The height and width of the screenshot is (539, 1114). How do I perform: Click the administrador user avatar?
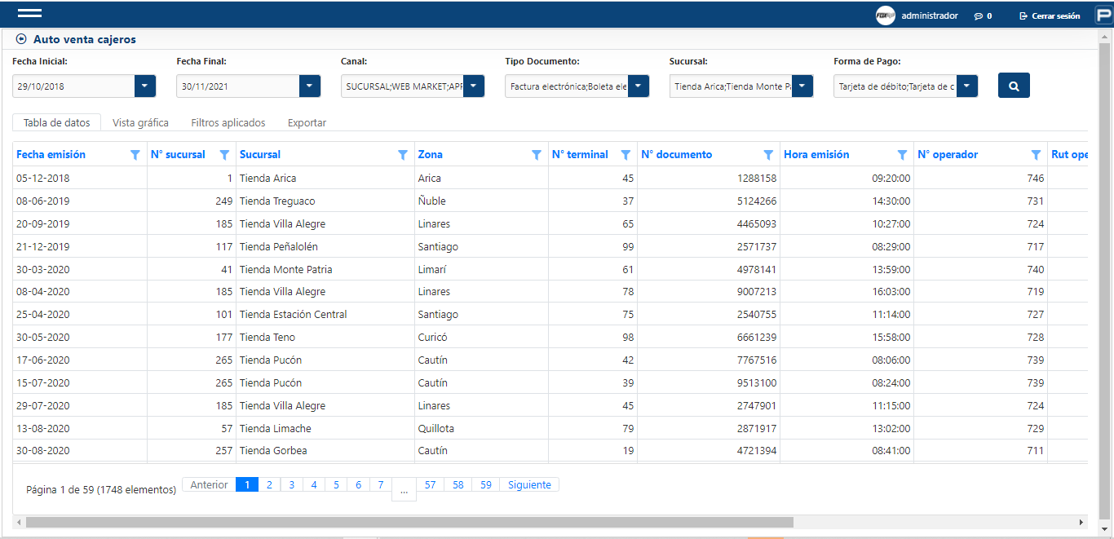coord(885,15)
